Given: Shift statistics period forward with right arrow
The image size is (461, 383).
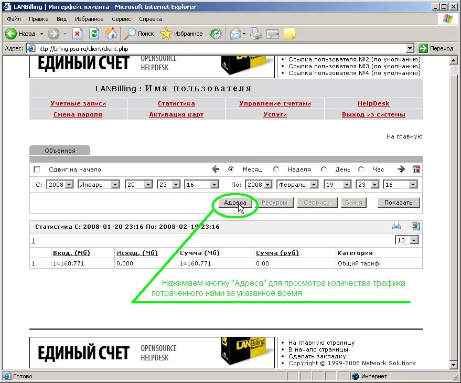Looking at the screenshot, I should pos(401,169).
